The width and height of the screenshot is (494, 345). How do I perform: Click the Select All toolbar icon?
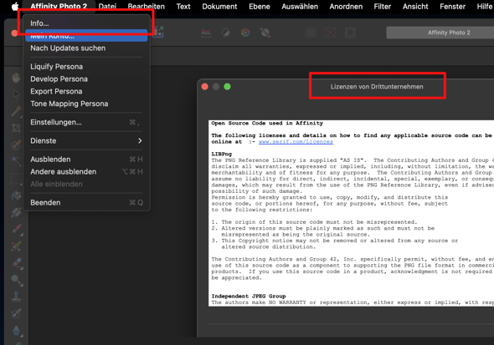point(311,33)
